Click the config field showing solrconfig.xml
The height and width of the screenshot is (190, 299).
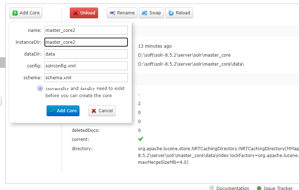[86, 66]
